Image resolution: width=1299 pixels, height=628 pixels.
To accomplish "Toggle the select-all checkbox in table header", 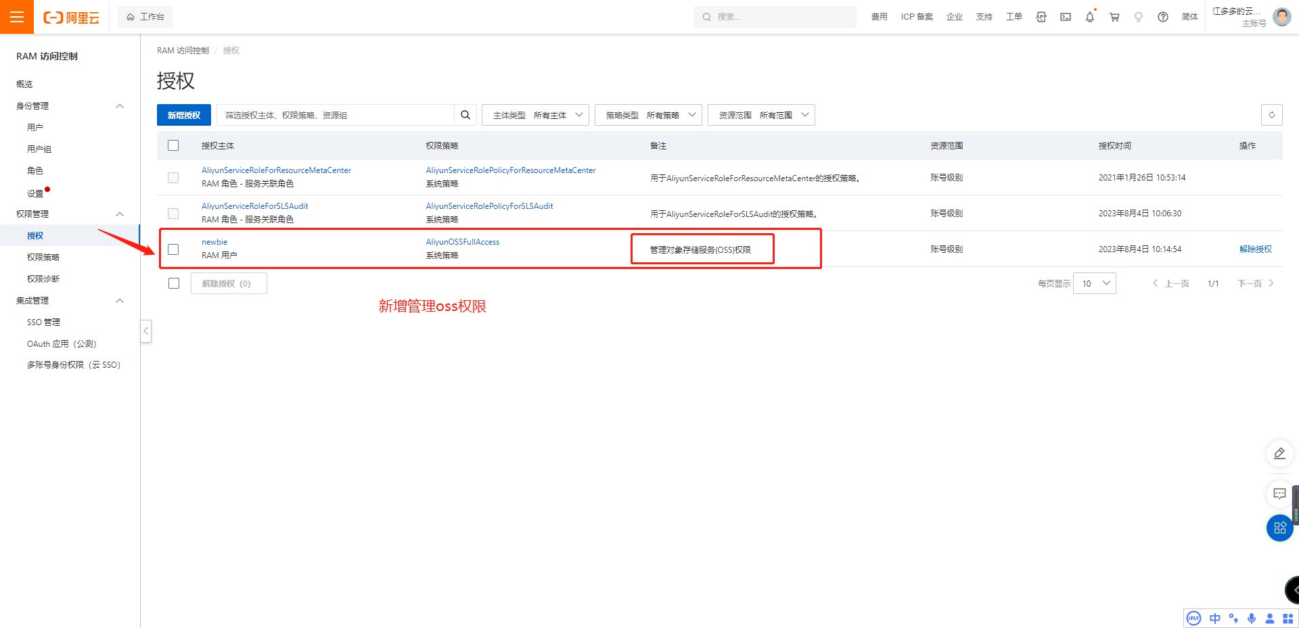I will (x=173, y=145).
